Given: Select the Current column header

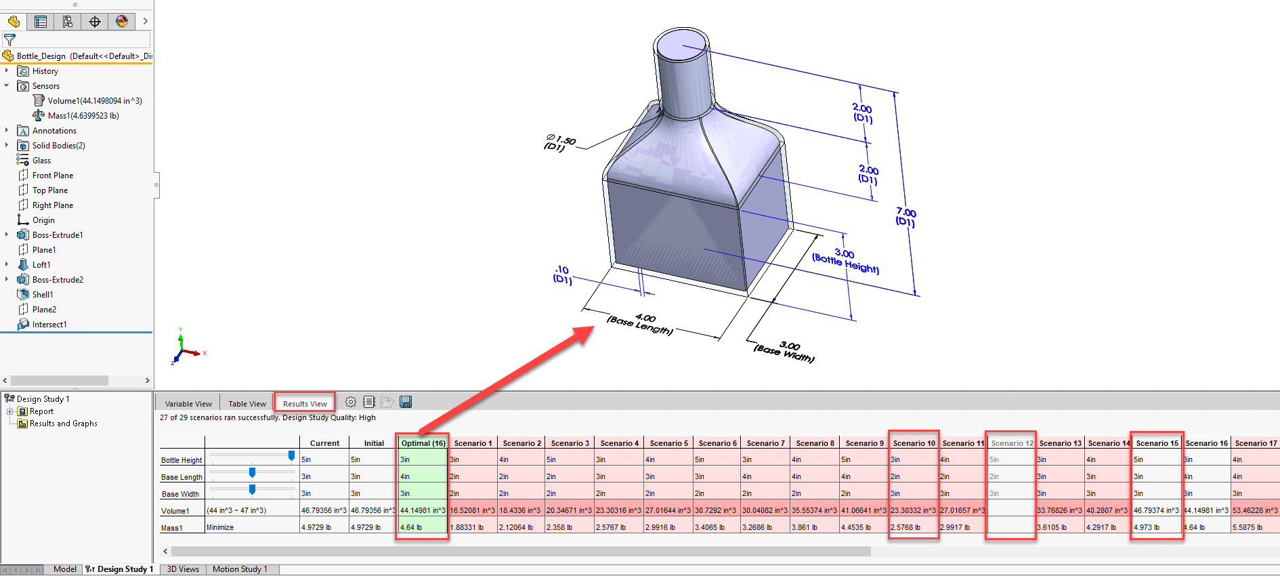Looking at the screenshot, I should coord(324,443).
